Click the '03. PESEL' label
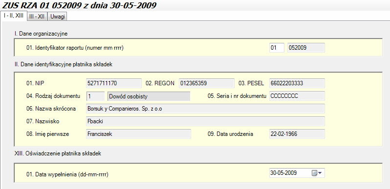This screenshot has height=189, width=390. point(251,83)
